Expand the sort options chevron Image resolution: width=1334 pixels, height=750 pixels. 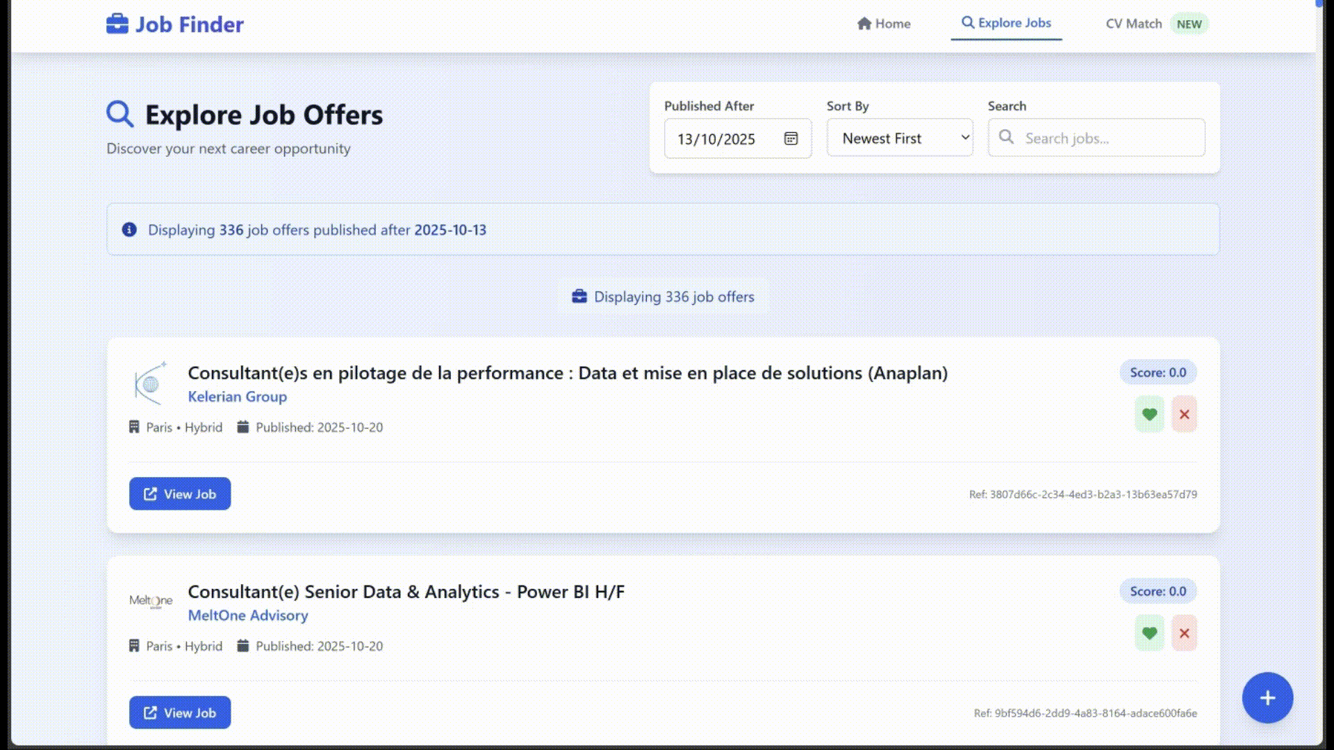[964, 137]
